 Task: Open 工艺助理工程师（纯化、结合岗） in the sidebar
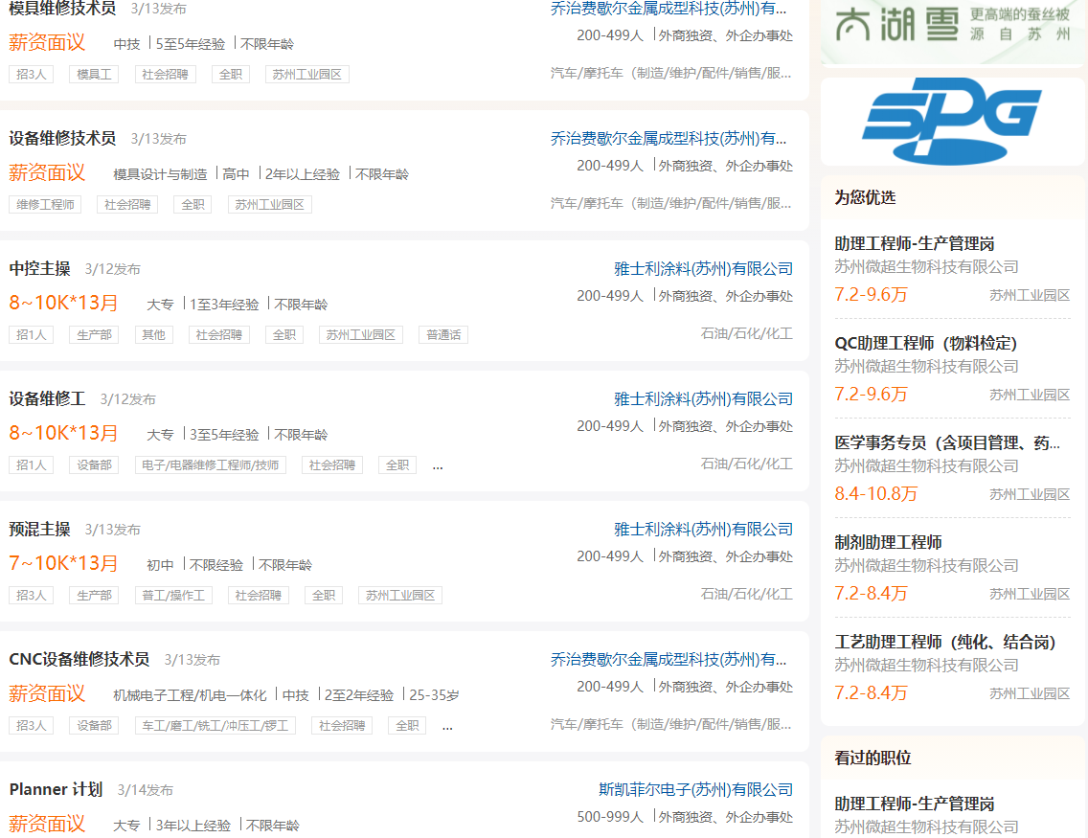click(x=944, y=642)
